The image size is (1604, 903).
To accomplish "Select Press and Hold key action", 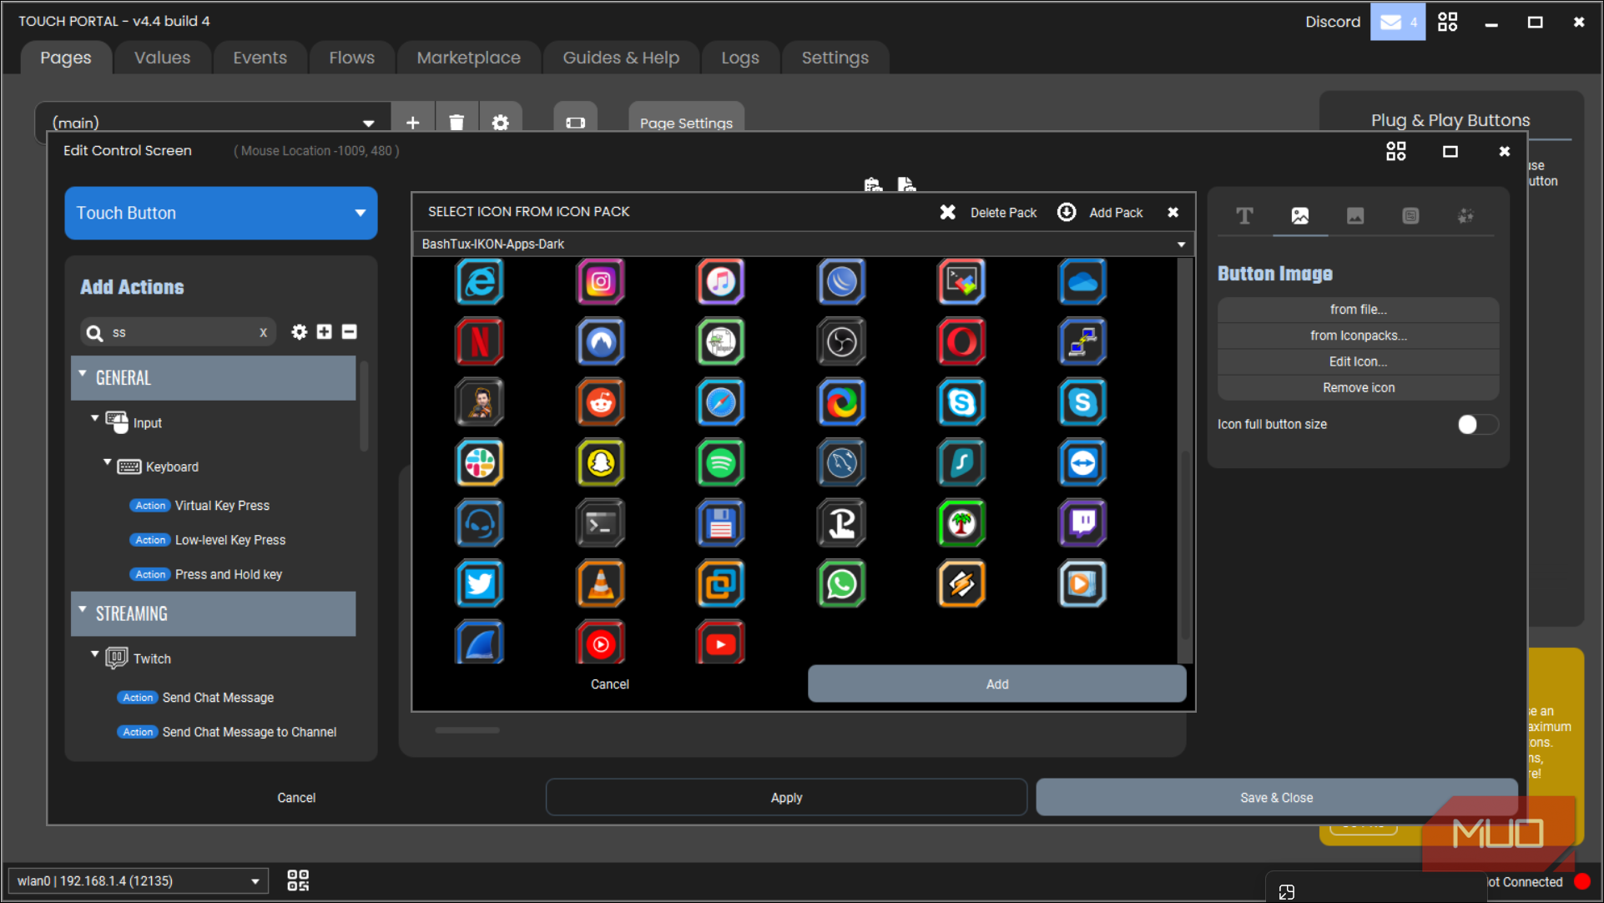I will point(229,575).
